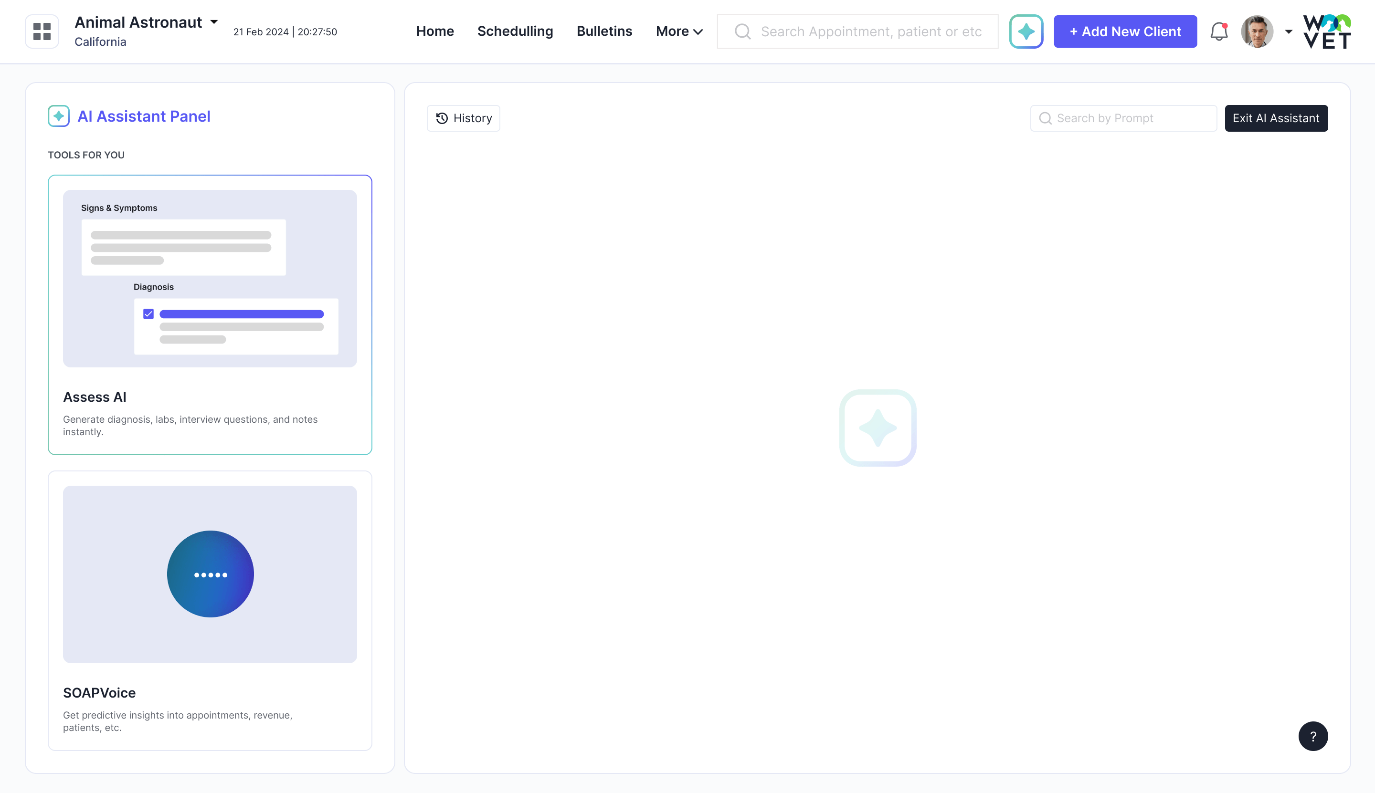Open the apps grid menu
This screenshot has width=1375, height=793.
[x=42, y=31]
